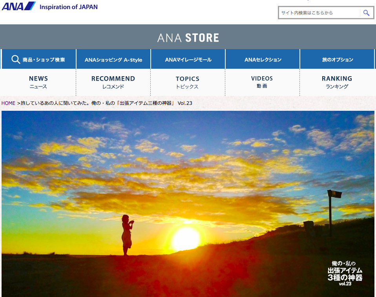
Task: Switch to the RECOMMEND レコメンド tab
Action: tap(113, 82)
